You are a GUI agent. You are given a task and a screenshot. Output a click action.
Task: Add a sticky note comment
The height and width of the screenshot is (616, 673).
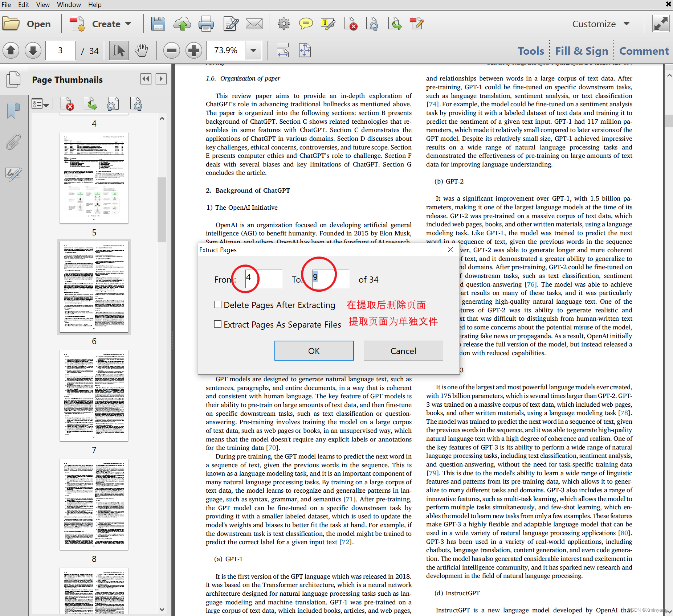click(306, 24)
